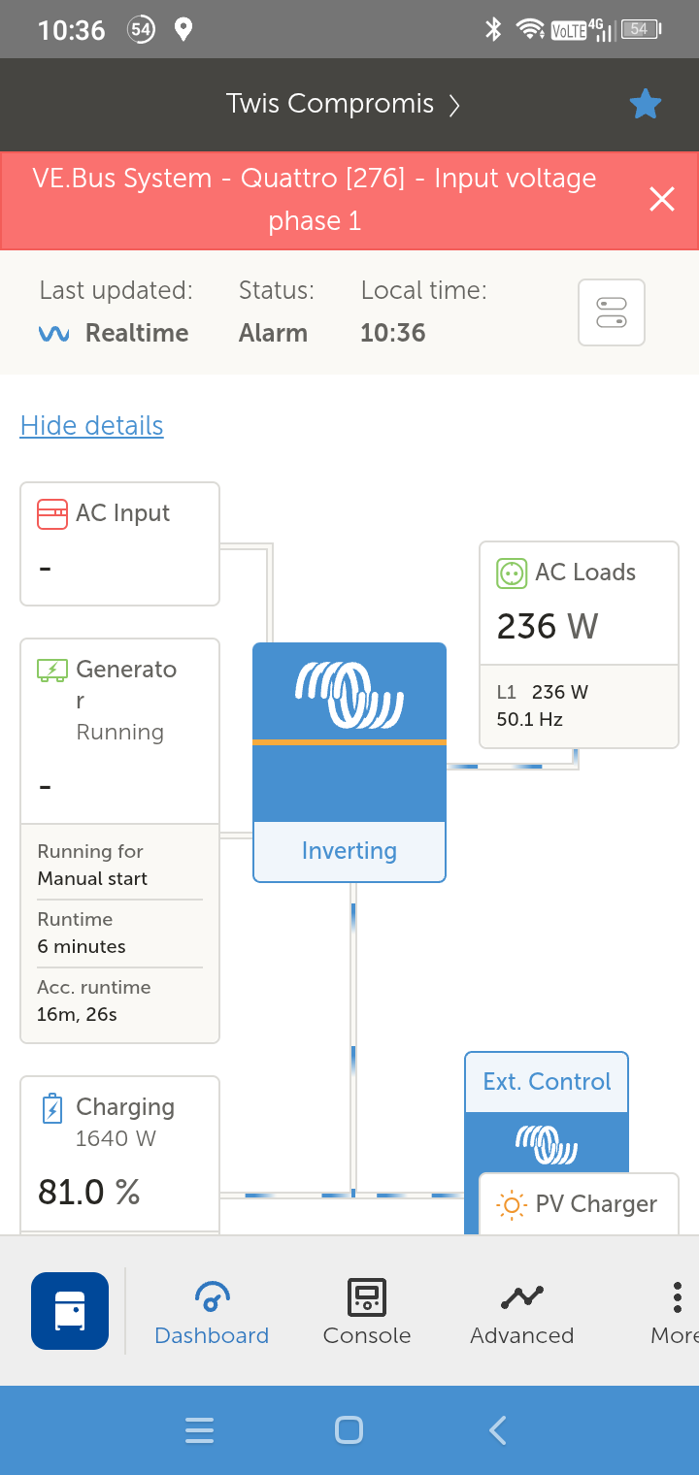Tap the blue favorite star icon

pos(645,104)
